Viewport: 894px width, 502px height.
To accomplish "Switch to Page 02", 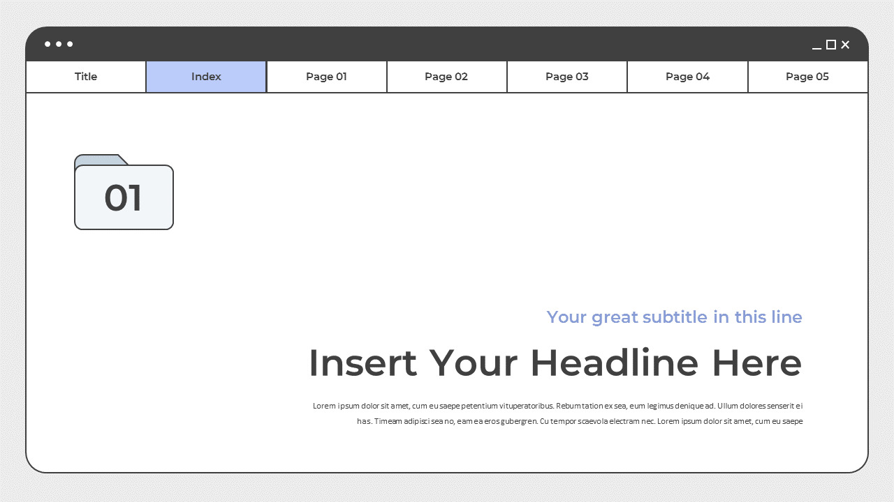I will [446, 77].
